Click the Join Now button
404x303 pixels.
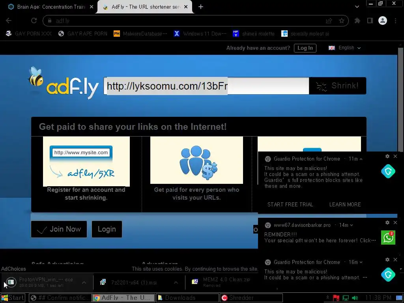pyautogui.click(x=59, y=229)
